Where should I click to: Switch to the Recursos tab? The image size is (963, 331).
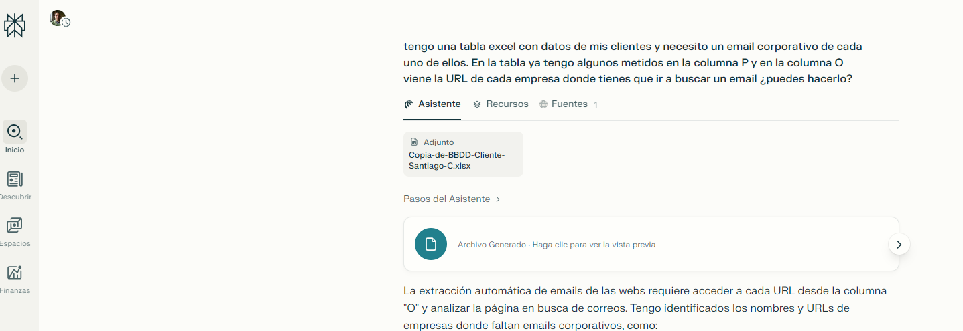[x=501, y=104]
